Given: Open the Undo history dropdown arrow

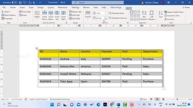Looking at the screenshot, I should tap(27, 3).
